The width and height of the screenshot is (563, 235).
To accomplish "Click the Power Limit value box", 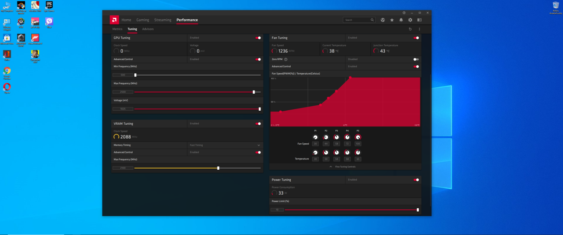I will click(277, 210).
